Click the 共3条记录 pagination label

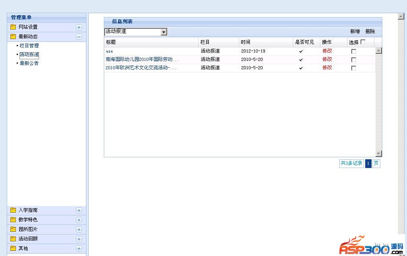tap(351, 163)
